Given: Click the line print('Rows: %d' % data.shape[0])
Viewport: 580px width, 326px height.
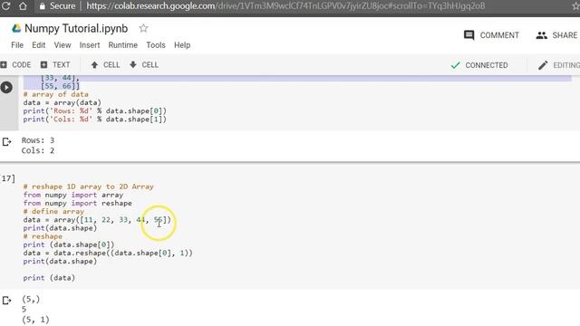Looking at the screenshot, I should [95, 110].
